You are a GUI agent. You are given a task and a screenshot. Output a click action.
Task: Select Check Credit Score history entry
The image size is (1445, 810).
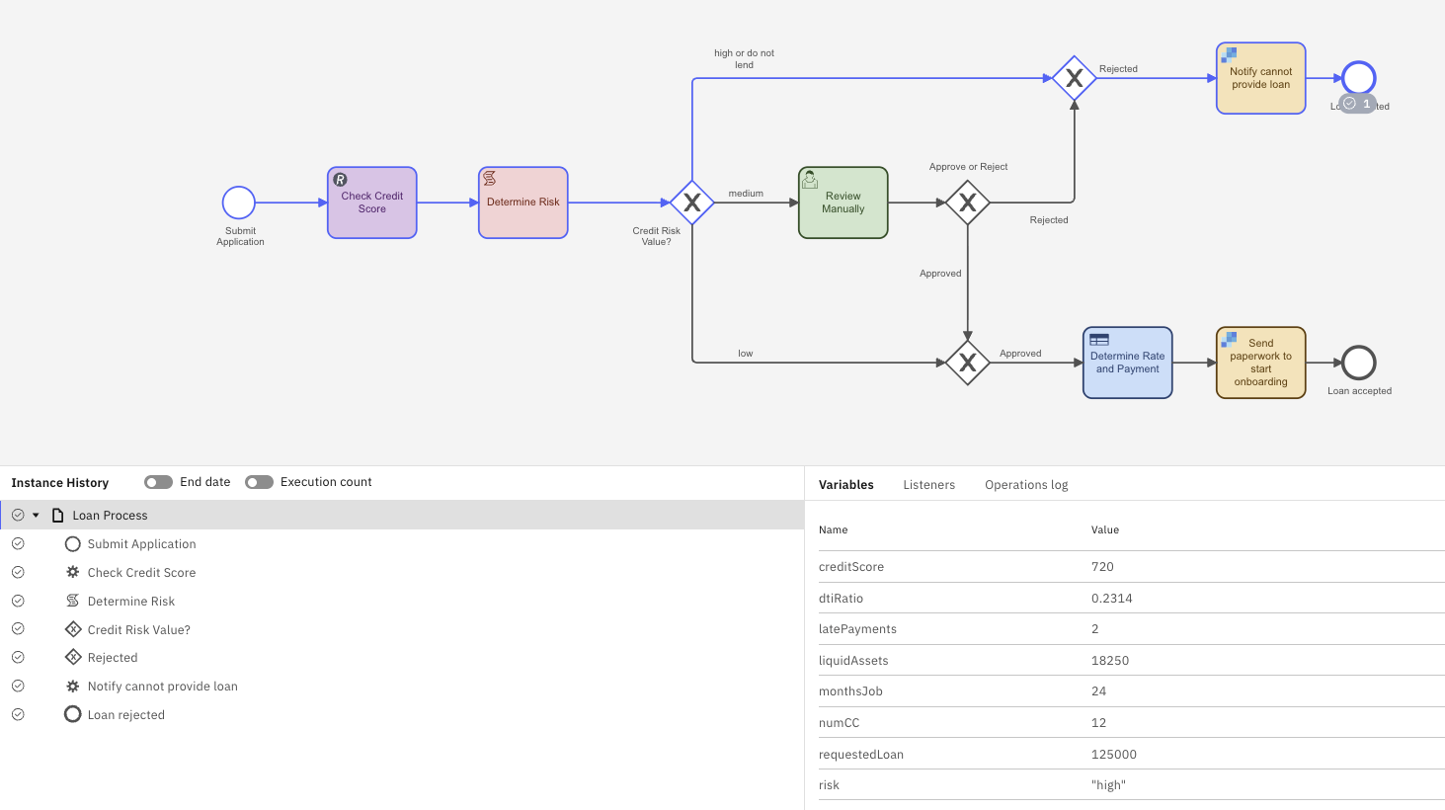tap(141, 573)
